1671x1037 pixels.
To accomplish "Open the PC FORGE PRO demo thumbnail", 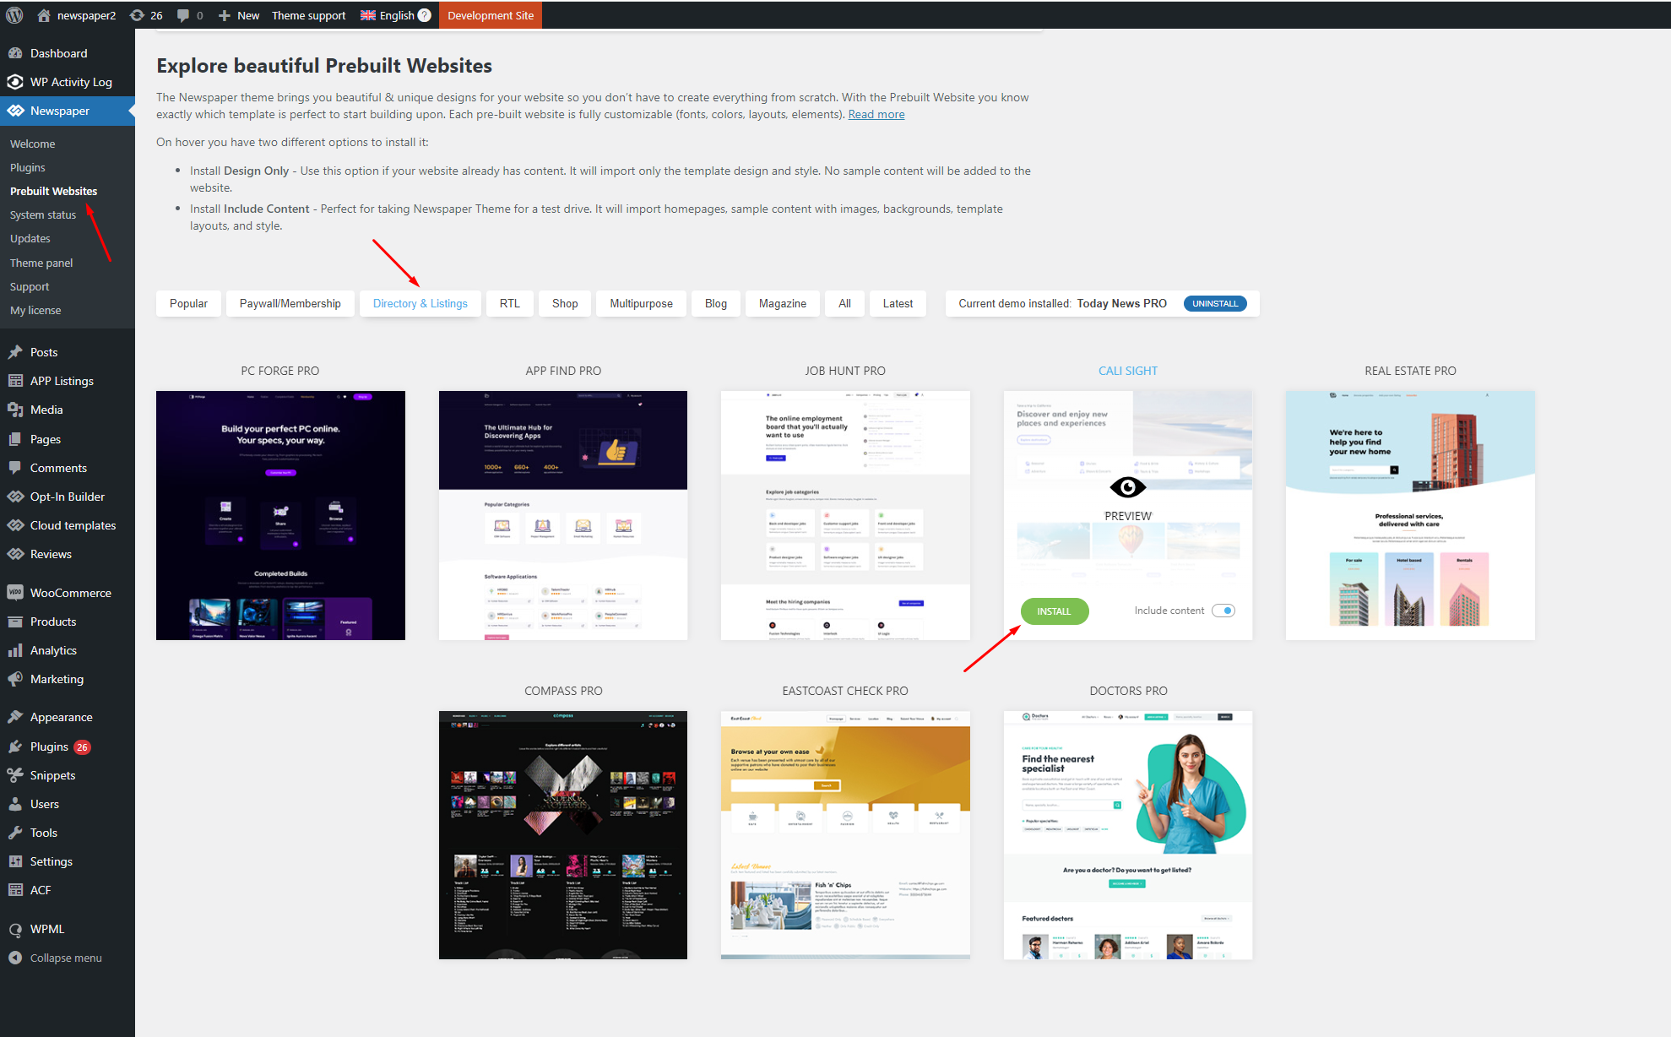I will tap(280, 515).
